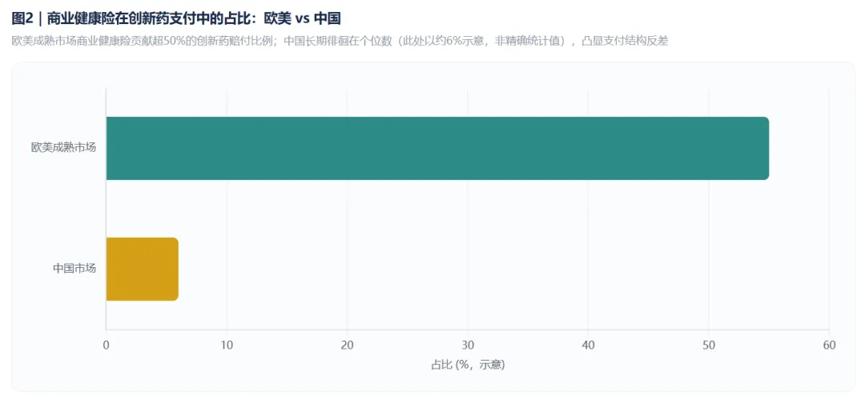Click the x-axis tick label 50
Image resolution: width=865 pixels, height=399 pixels.
click(708, 345)
